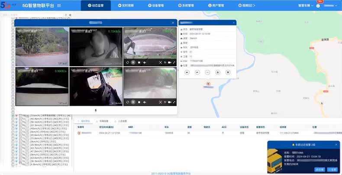
Task: Stop the bottom-right camera video stream
Action: tap(139, 102)
